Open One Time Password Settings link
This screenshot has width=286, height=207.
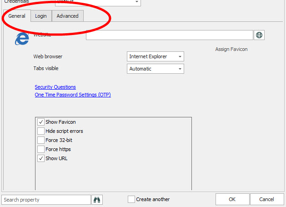(73, 95)
